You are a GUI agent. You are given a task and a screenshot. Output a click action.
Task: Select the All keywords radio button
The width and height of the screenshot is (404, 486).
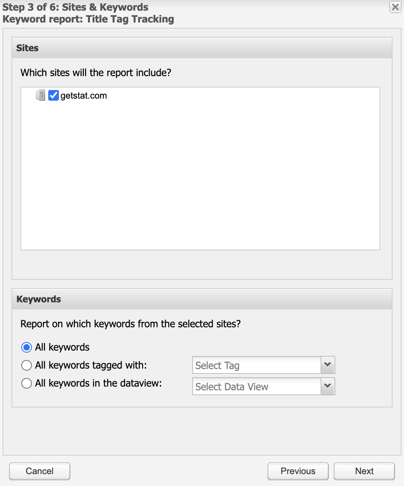click(26, 347)
